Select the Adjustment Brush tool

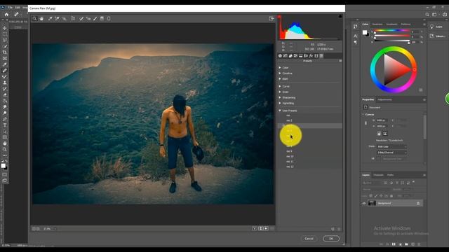tap(95, 19)
